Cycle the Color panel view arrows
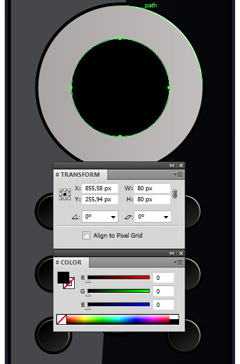Screen dimensions: 240x364 [x=57, y=262]
